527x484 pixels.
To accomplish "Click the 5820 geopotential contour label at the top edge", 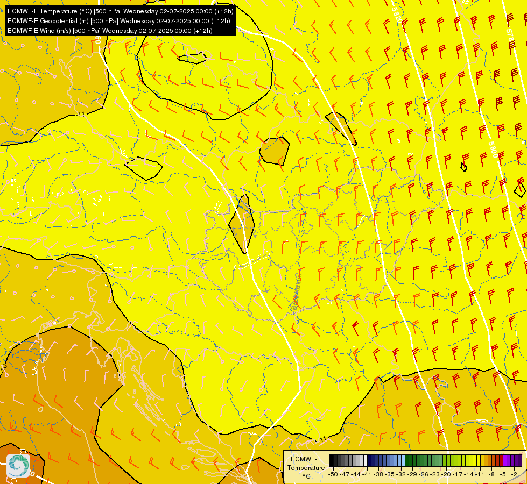I will (397, 14).
